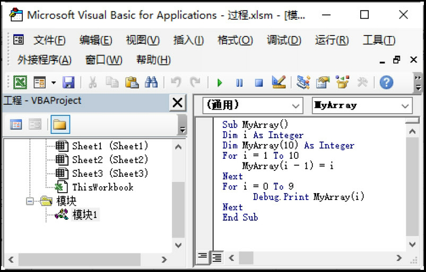Stop execution with the Reset square icon
The width and height of the screenshot is (426, 272).
(258, 83)
